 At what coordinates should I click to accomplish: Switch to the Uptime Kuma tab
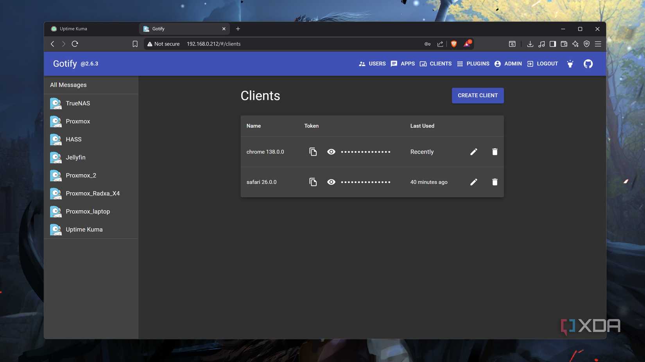(x=73, y=29)
